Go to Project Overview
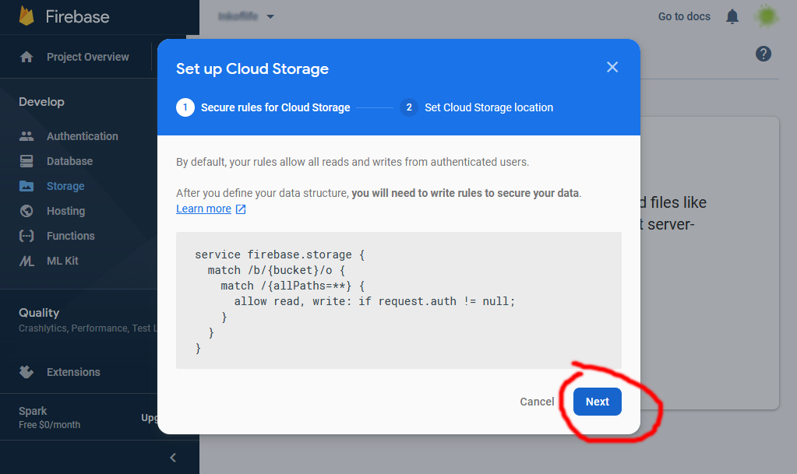This screenshot has width=797, height=474. pyautogui.click(x=88, y=56)
